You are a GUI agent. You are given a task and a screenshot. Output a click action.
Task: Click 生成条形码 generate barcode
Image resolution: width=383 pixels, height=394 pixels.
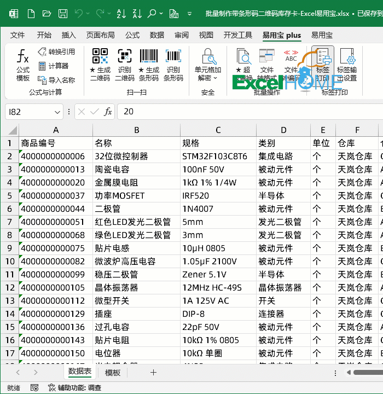point(149,65)
